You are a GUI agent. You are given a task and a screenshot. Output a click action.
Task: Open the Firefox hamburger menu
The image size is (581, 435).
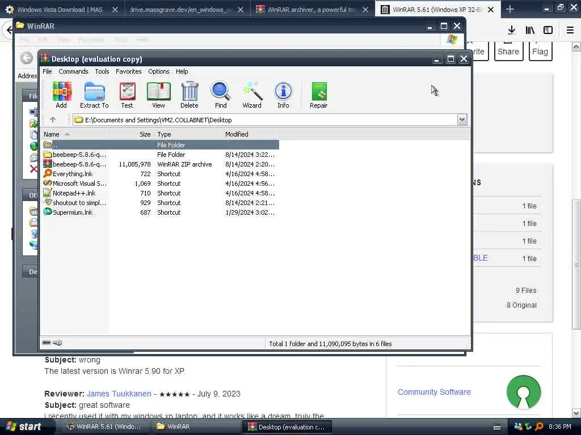pyautogui.click(x=570, y=30)
